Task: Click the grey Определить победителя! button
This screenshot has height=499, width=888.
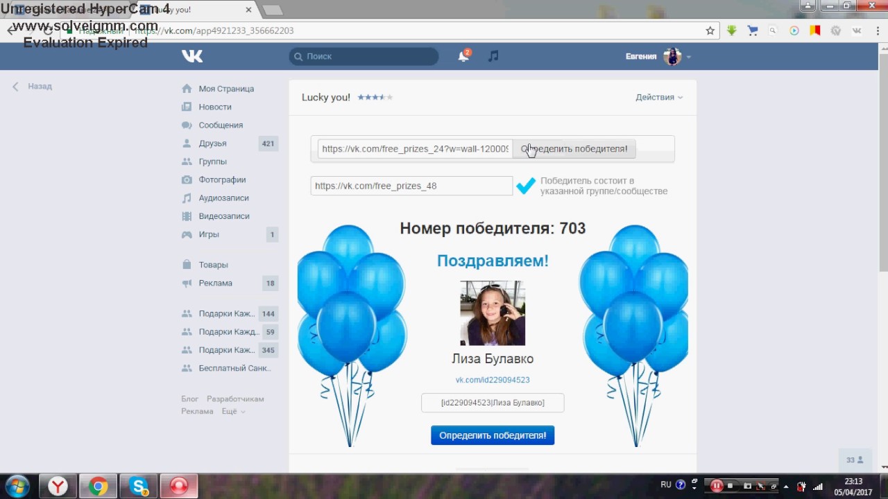Action: 574,148
